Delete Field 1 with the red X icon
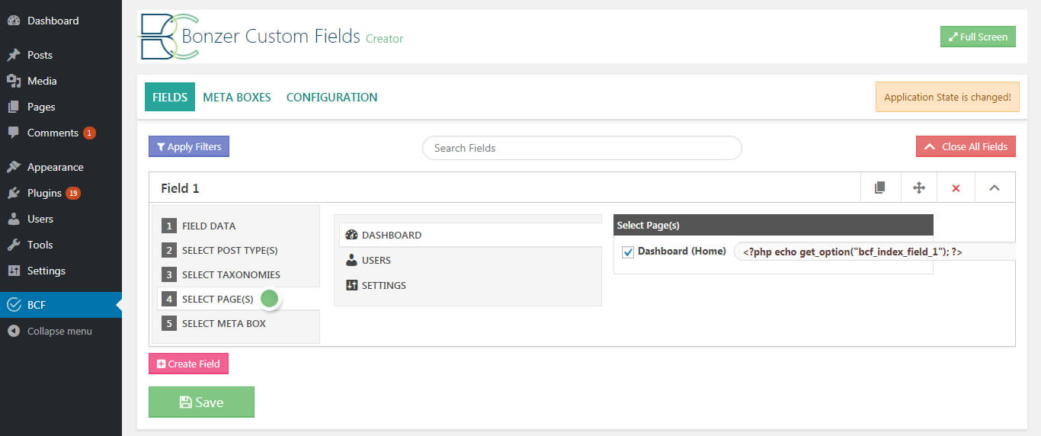The height and width of the screenshot is (436, 1041). 956,188
